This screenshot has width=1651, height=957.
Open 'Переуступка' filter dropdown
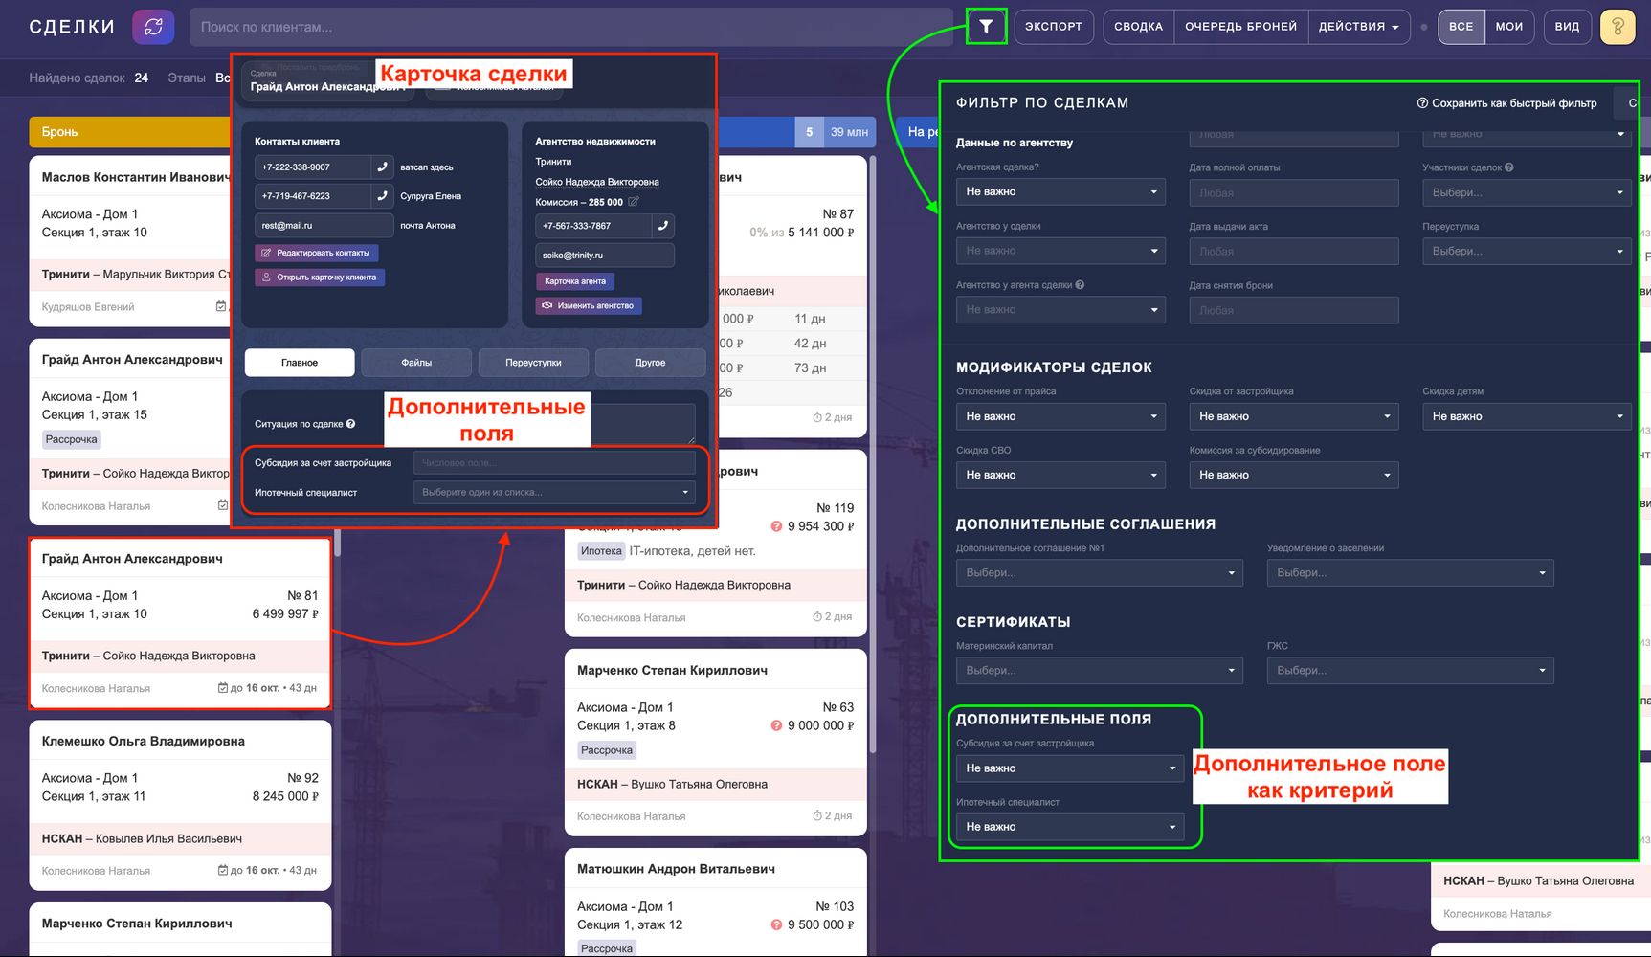(1526, 252)
